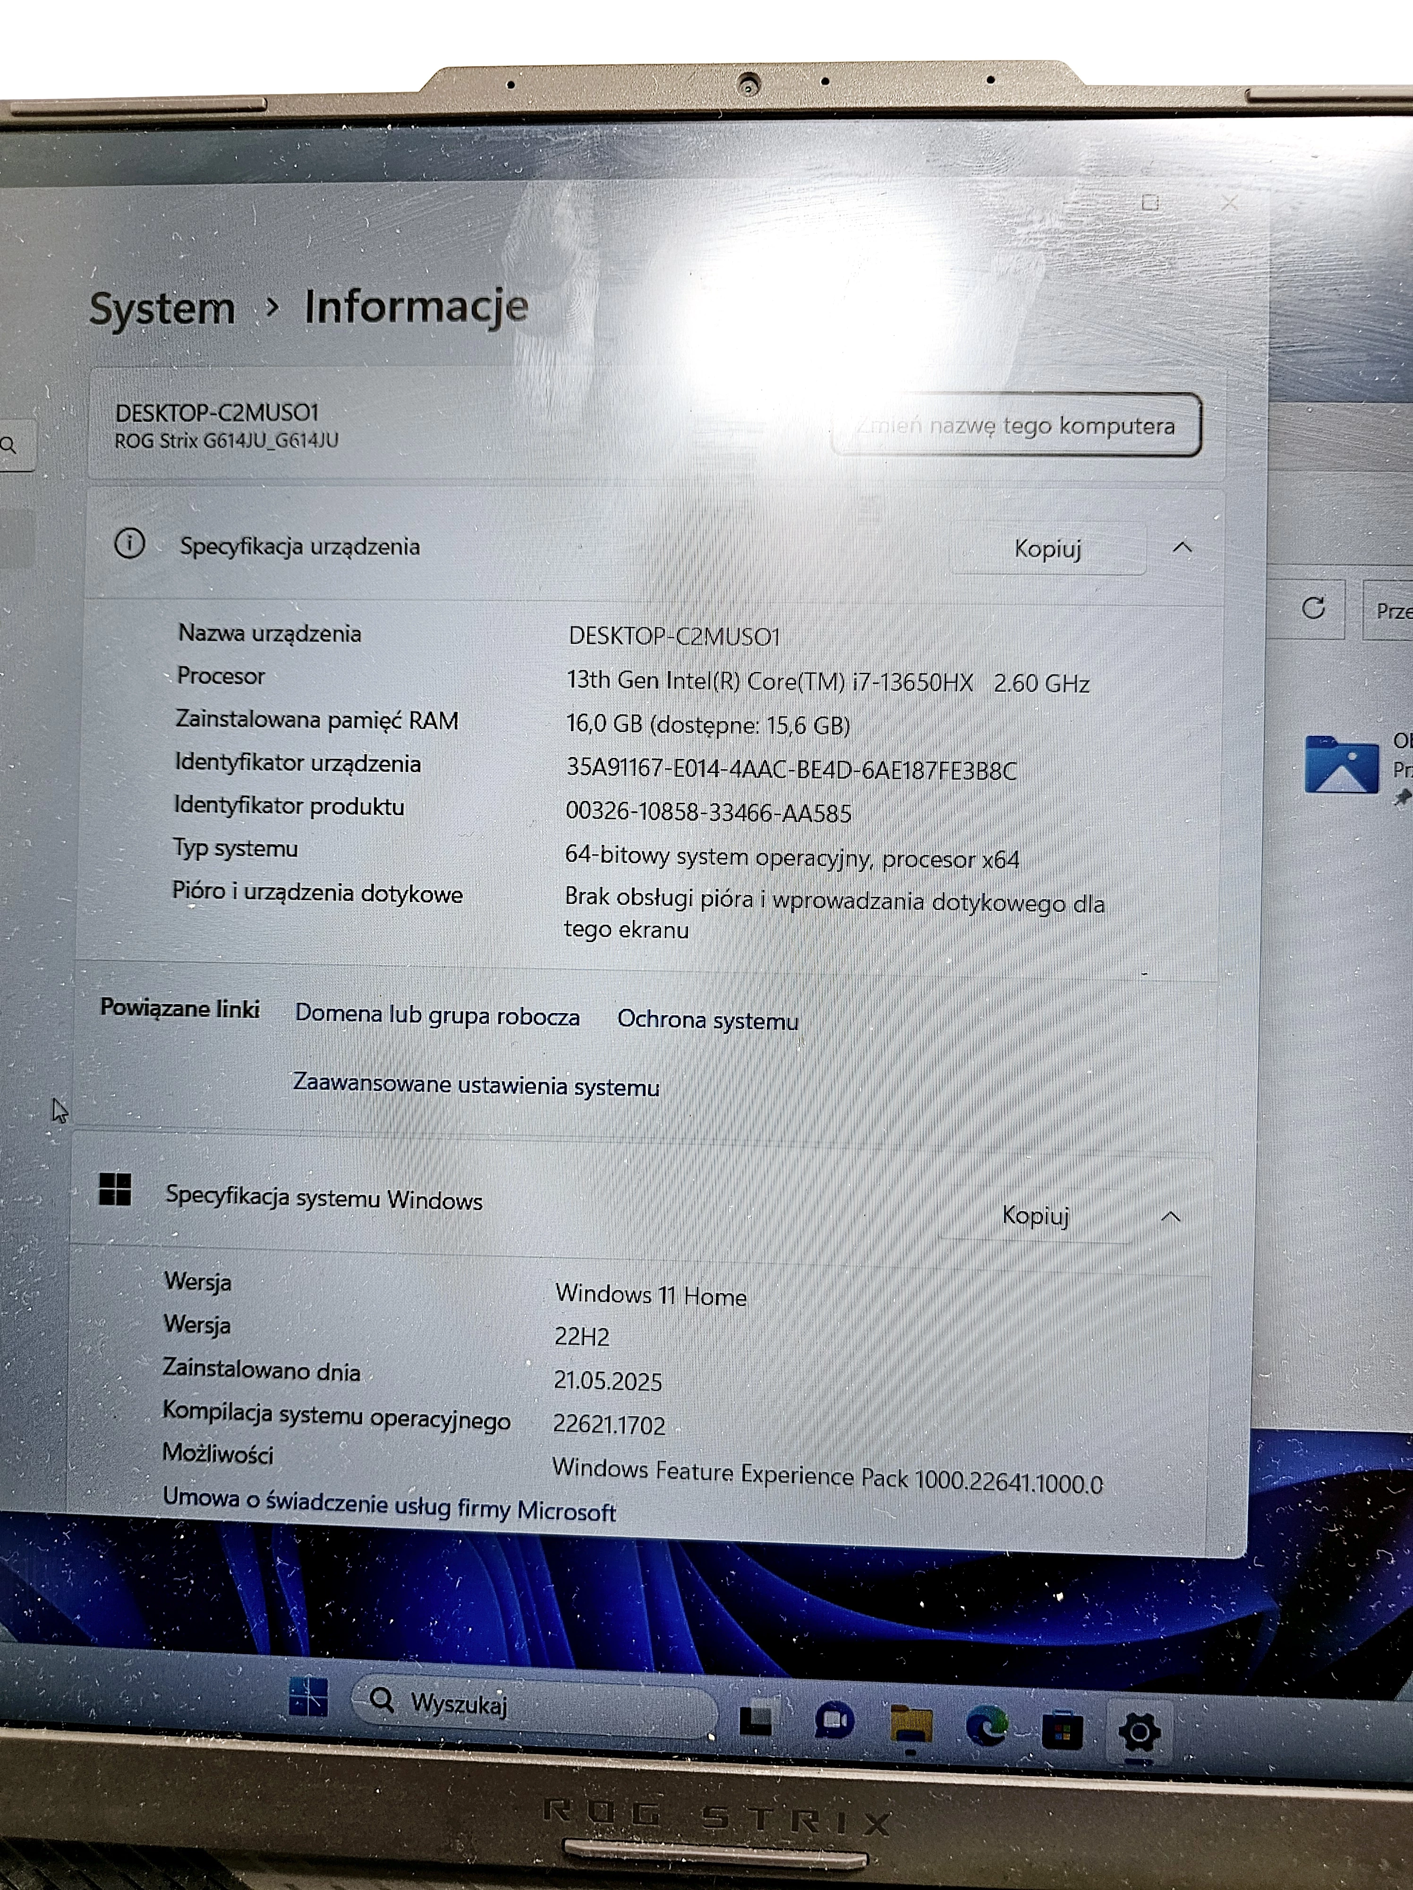Screen dimensions: 1413x1890
Task: Click Zmień nazwę tego komputera button
Action: click(x=1016, y=425)
